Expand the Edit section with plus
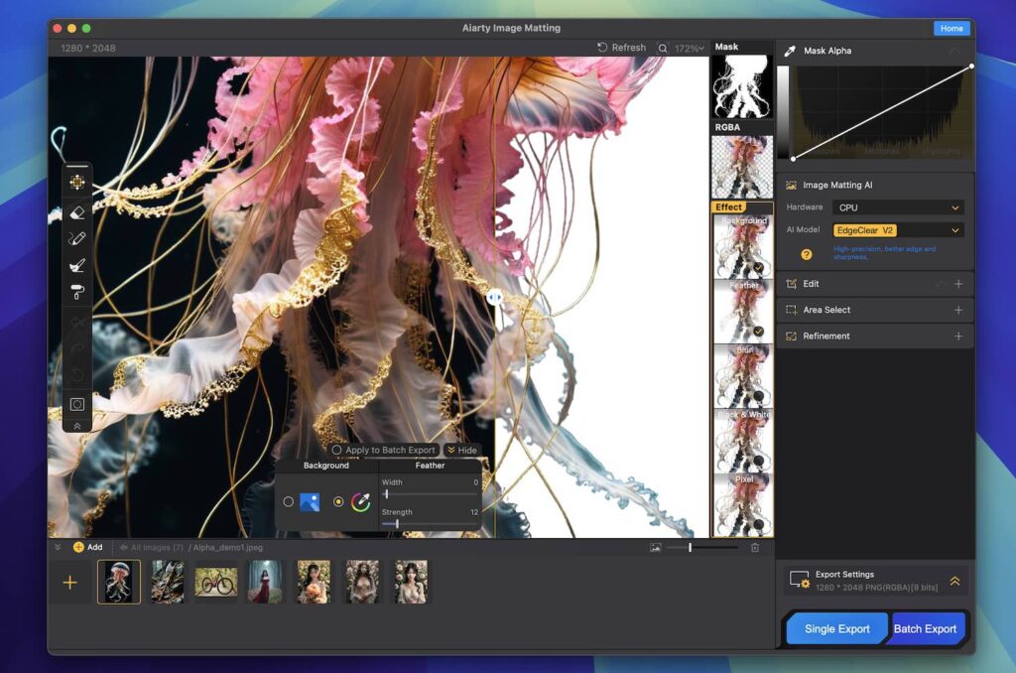 [x=958, y=284]
